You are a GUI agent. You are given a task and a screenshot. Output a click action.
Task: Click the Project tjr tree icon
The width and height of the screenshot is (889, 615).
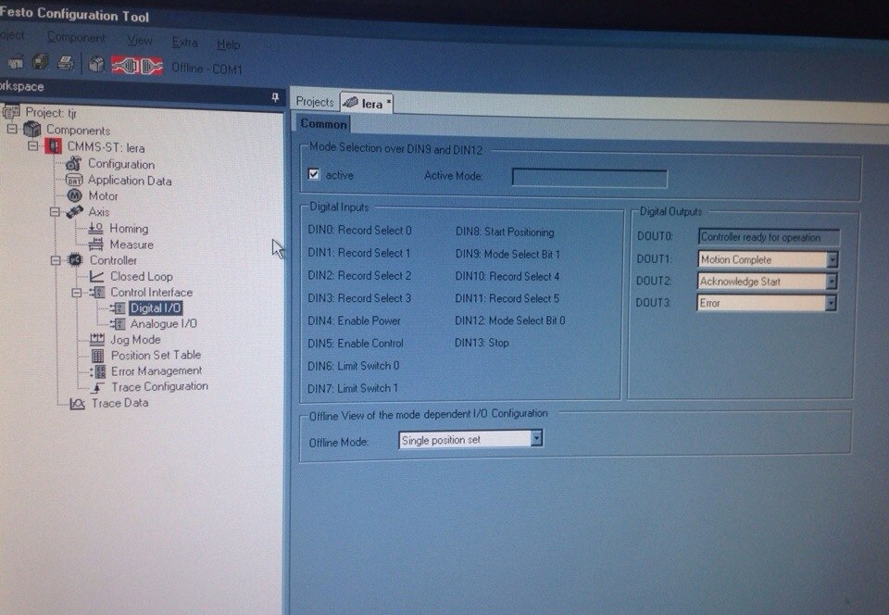point(11,111)
